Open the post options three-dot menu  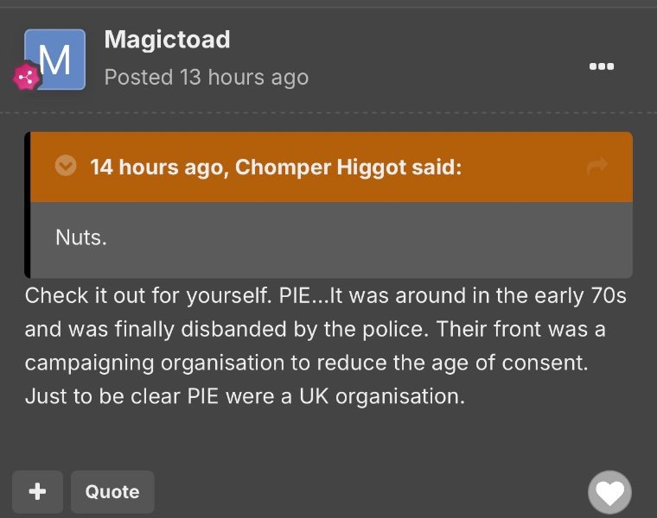coord(601,66)
